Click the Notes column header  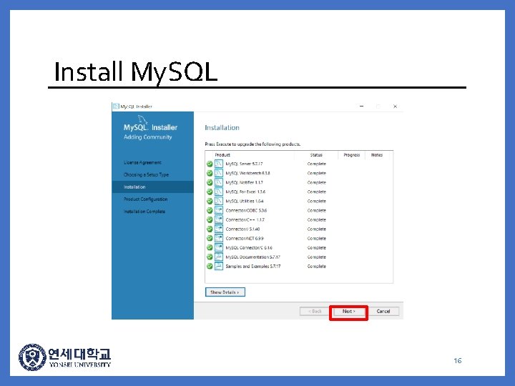click(x=377, y=155)
